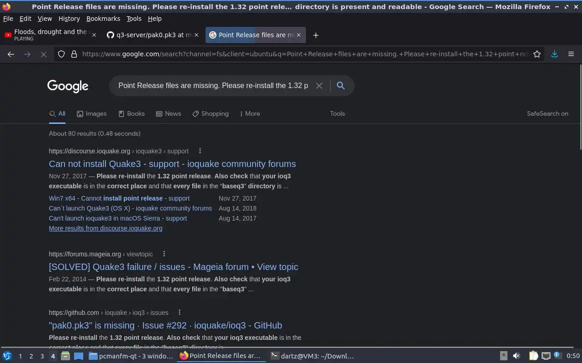Switch to pcmanfm-qt taskbar window
The height and width of the screenshot is (363, 582).
tap(131, 356)
